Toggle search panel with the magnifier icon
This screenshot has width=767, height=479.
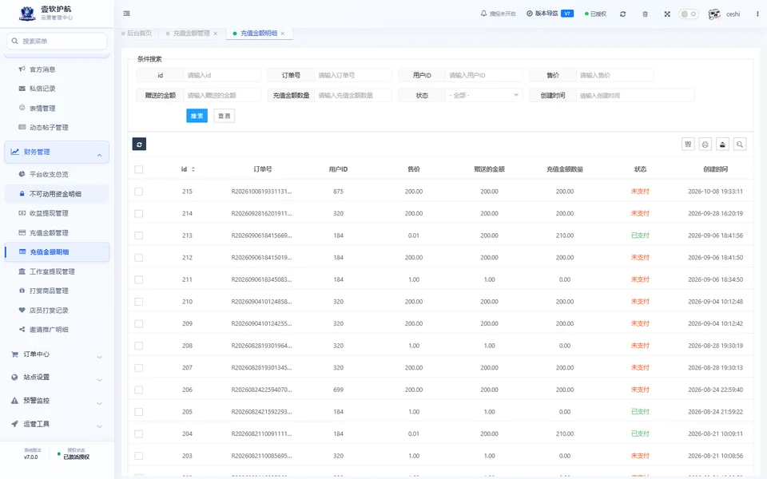pos(740,144)
